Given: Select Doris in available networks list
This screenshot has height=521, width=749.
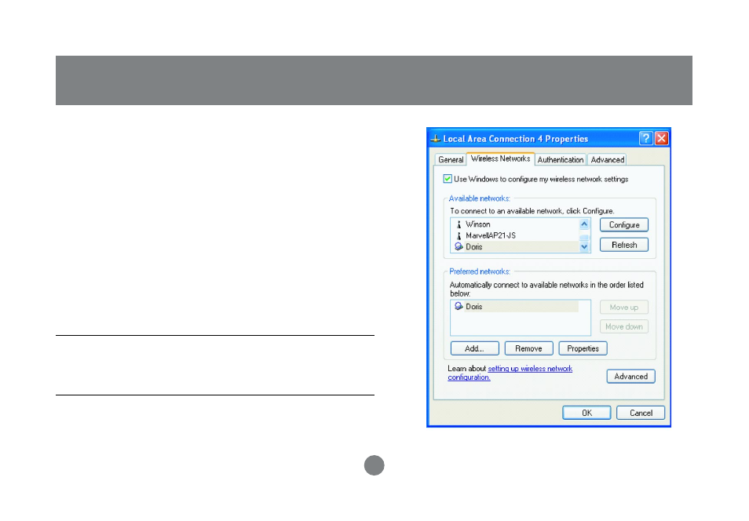Looking at the screenshot, I should 515,246.
